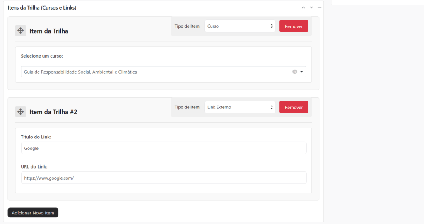
Task: Click the URL do Link label
Action: click(x=34, y=167)
